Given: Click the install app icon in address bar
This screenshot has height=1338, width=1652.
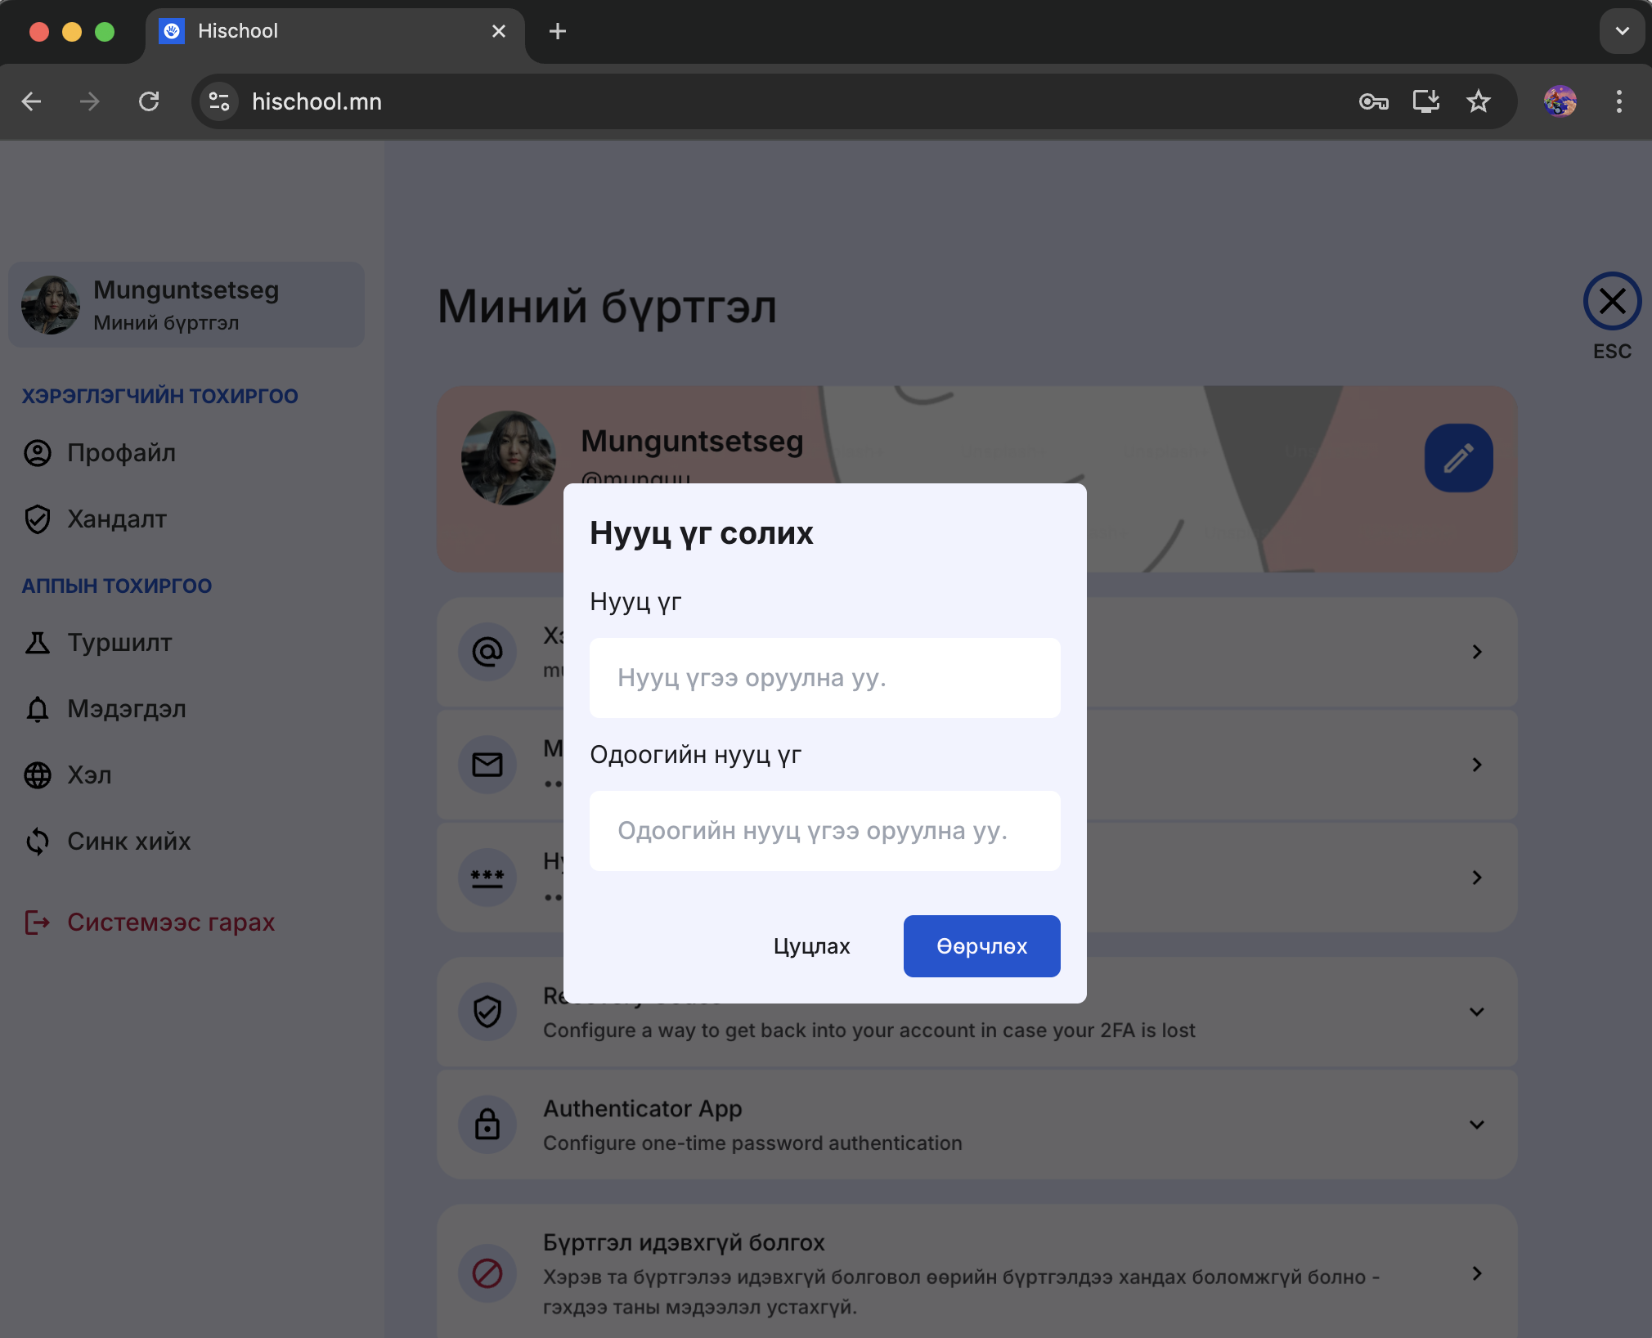Looking at the screenshot, I should tap(1425, 101).
